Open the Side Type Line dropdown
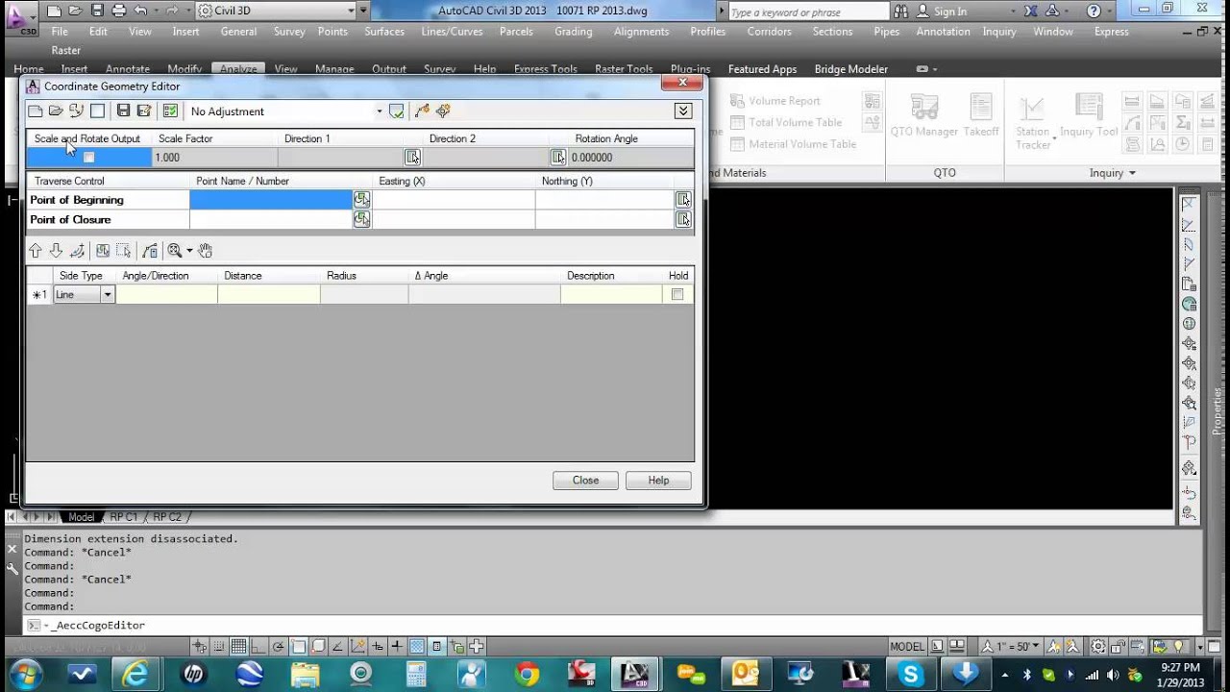The image size is (1230, 692). (108, 295)
